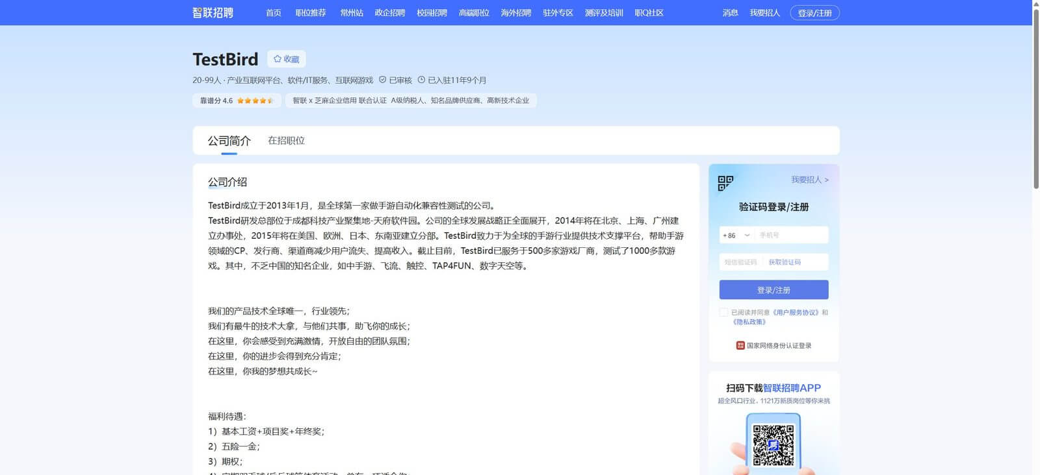Open the +86 country code dropdown
The image size is (1040, 475).
click(736, 236)
